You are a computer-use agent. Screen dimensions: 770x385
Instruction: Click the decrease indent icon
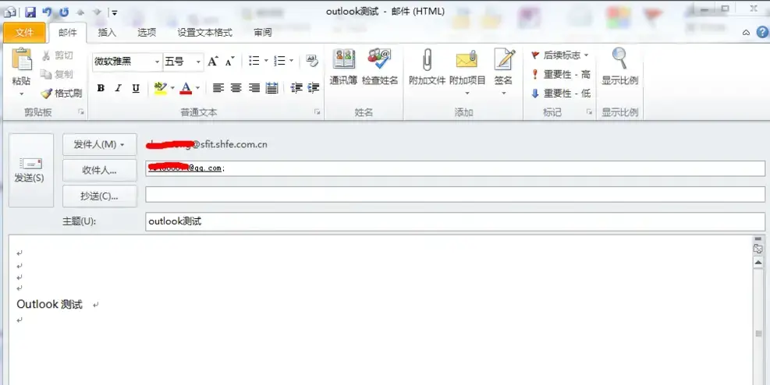pos(296,88)
